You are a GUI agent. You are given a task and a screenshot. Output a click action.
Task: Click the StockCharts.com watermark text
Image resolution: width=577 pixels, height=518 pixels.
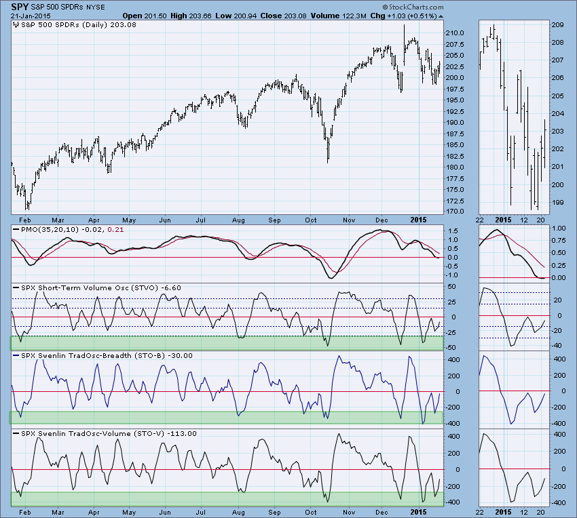pos(413,7)
